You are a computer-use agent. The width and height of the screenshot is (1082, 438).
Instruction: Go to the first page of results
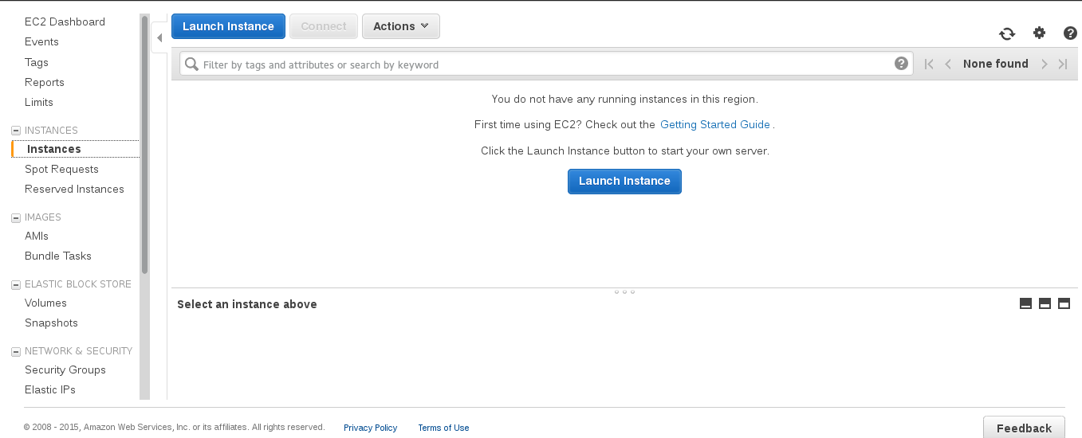(929, 65)
